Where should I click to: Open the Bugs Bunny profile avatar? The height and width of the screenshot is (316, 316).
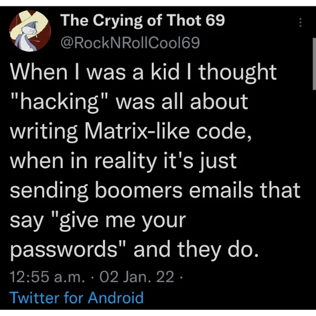pos(30,31)
